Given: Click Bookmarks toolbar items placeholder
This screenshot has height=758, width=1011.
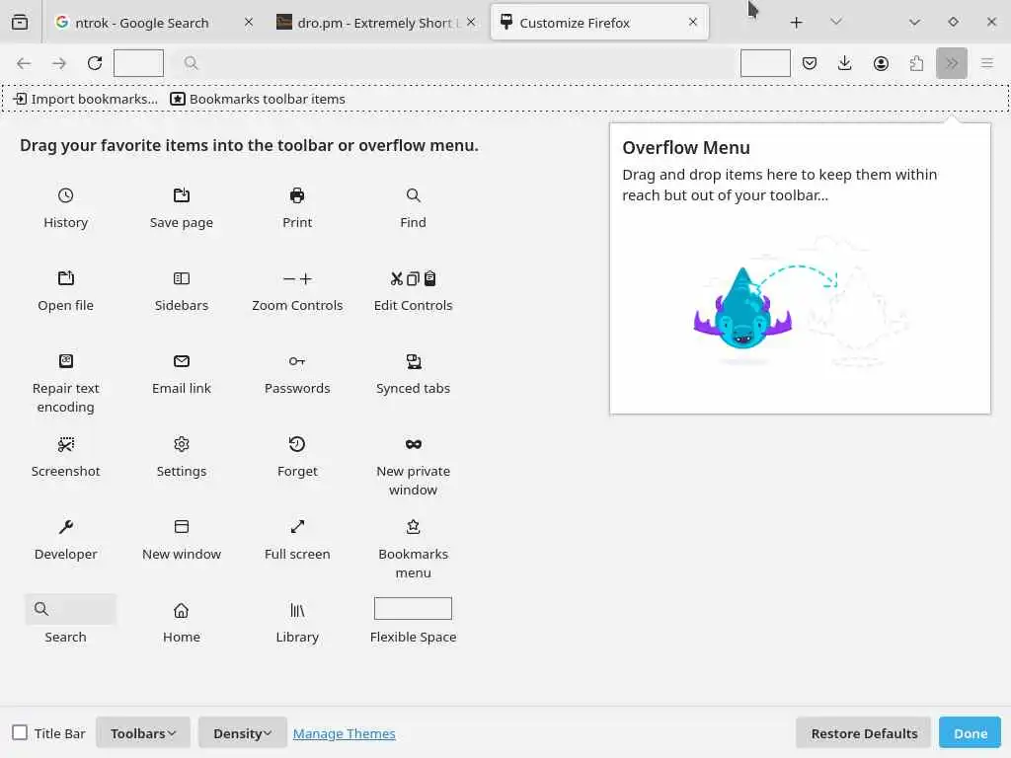Looking at the screenshot, I should [258, 99].
